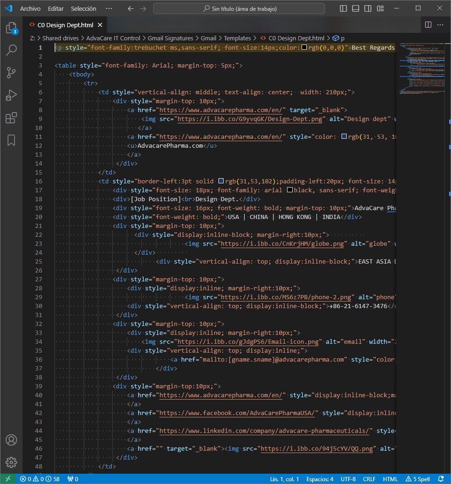Change end of line sequence CRLF
The width and height of the screenshot is (451, 484).
point(369,479)
